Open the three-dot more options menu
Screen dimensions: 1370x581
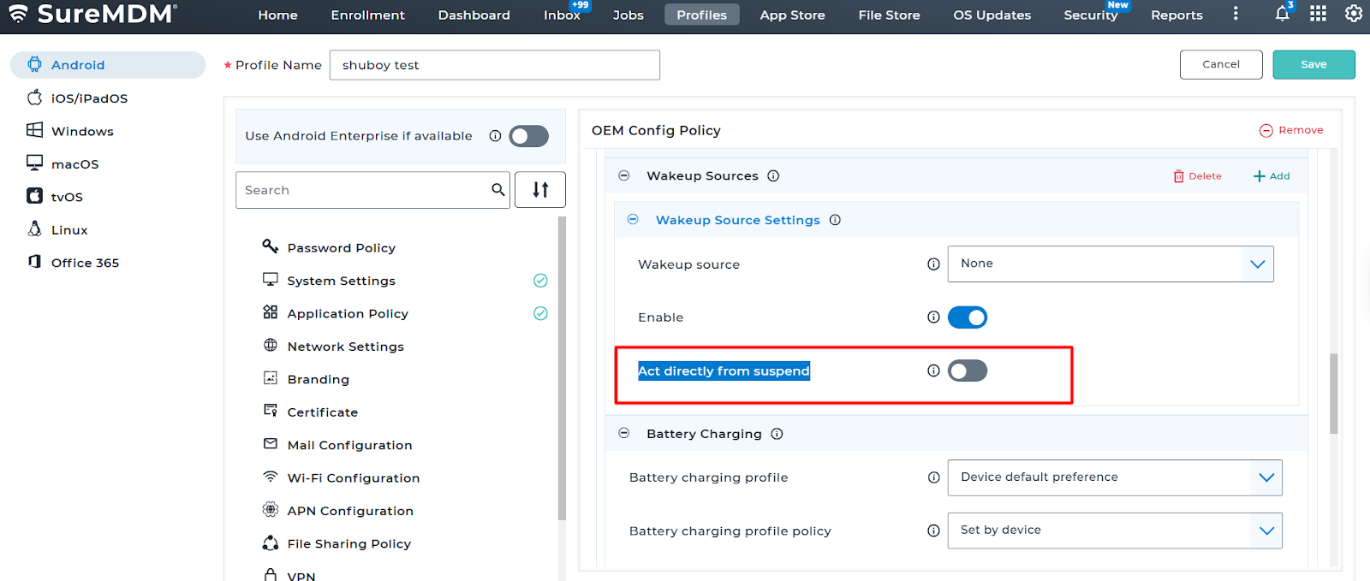coord(1236,14)
